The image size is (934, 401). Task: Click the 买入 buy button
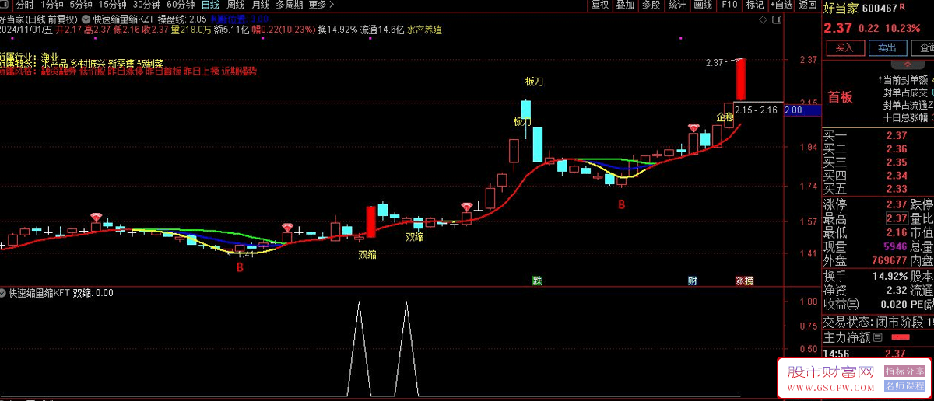[x=844, y=47]
